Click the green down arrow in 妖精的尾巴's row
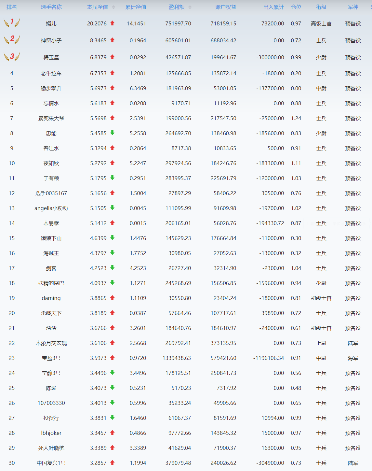Viewport: 372px width, 471px height. point(112,283)
